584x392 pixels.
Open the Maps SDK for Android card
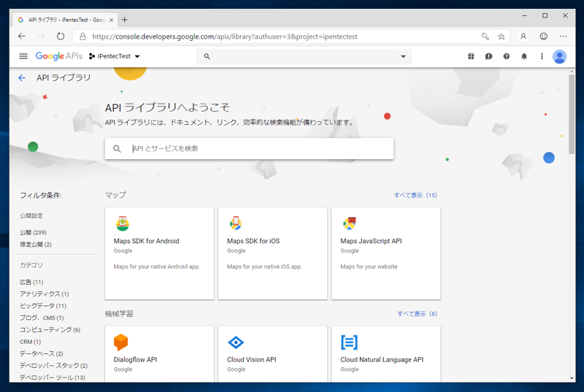tap(159, 253)
